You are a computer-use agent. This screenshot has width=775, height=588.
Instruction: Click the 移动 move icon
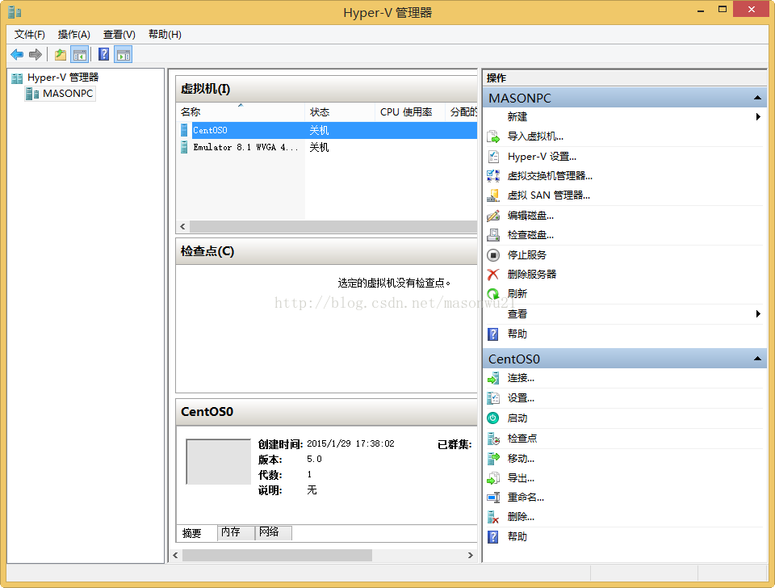pyautogui.click(x=493, y=459)
